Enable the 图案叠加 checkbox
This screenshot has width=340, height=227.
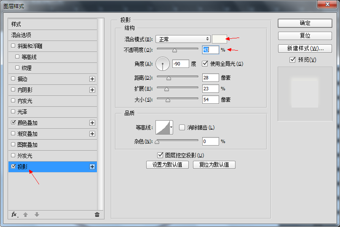click(13, 144)
